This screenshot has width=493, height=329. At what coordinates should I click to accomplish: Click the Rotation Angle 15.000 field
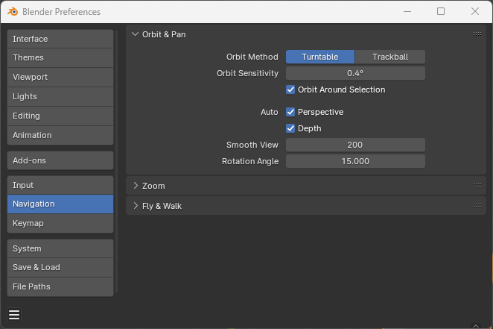pyautogui.click(x=355, y=161)
